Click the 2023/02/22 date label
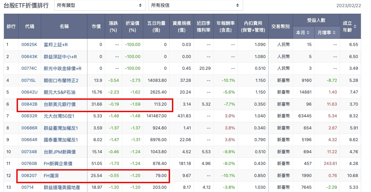371x192 pixels. coord(348,6)
